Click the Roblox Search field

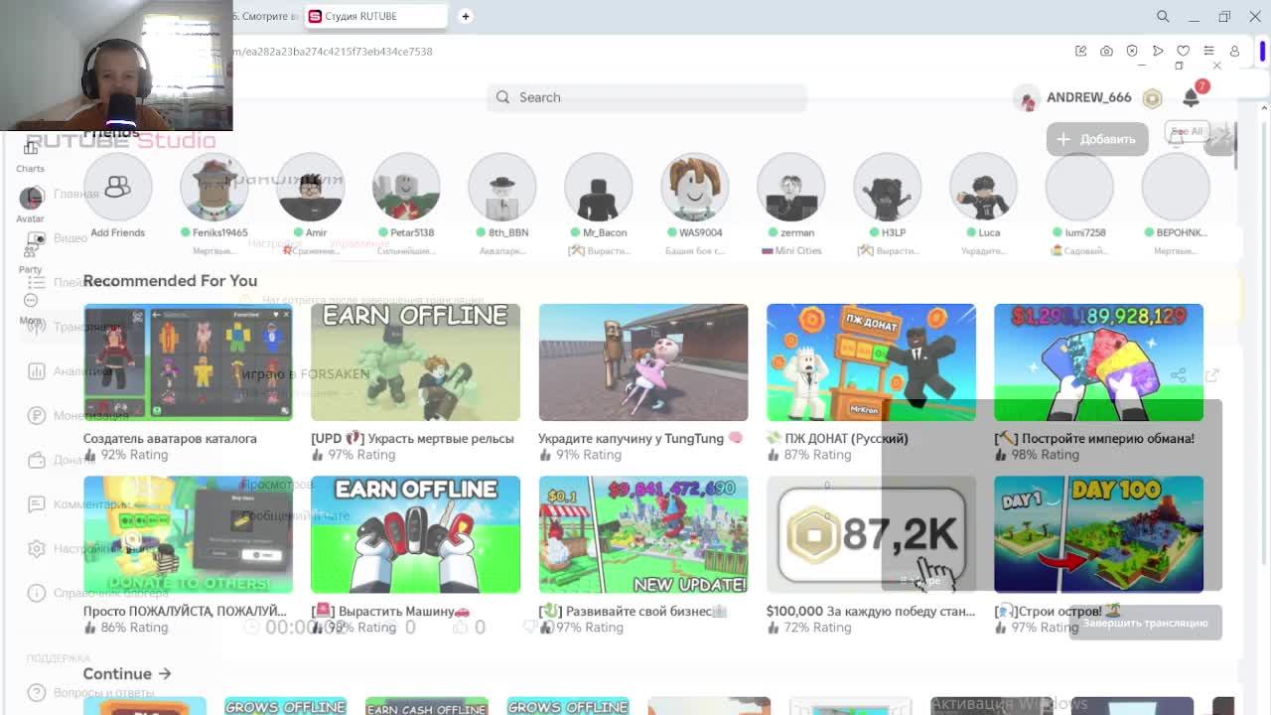click(646, 97)
